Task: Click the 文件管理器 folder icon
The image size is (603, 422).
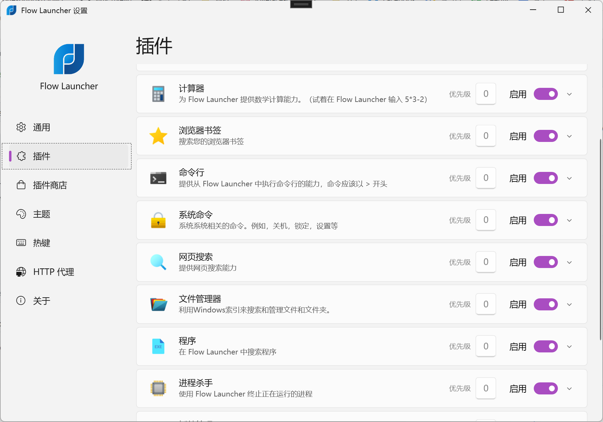Action: [x=158, y=304]
